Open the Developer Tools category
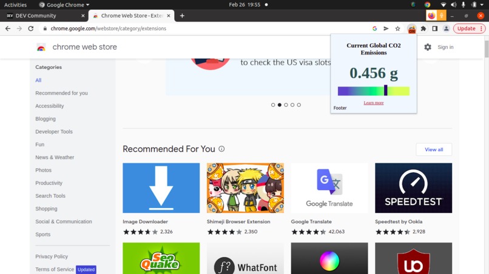This screenshot has width=489, height=274. 54,132
